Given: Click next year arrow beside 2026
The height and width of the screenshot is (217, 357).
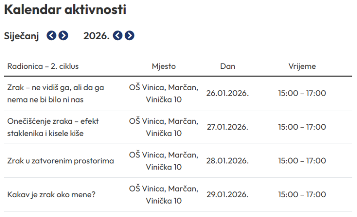Looking at the screenshot, I should [130, 36].
